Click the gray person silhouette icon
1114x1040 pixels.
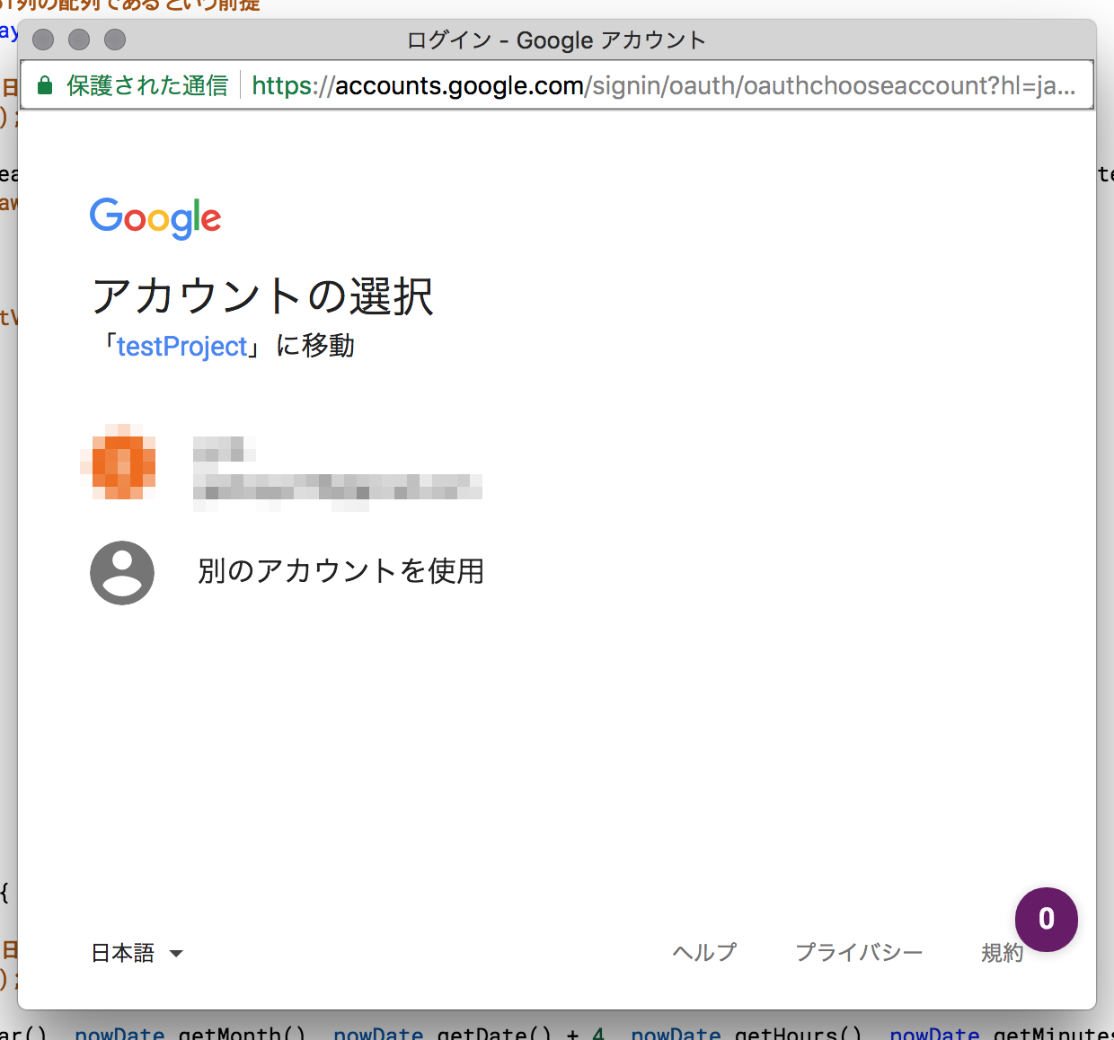[x=122, y=572]
